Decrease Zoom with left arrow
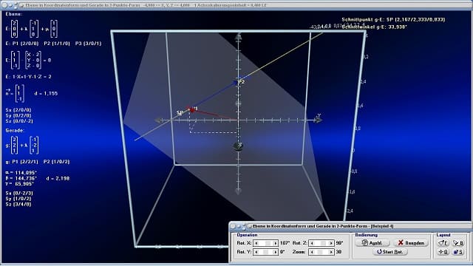The width and height of the screenshot is (473, 266). (312, 252)
